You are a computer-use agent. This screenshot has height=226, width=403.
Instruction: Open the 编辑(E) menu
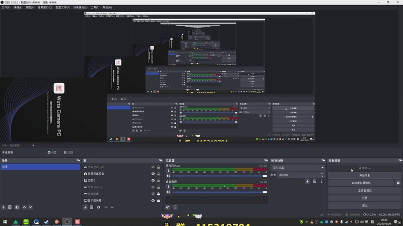(x=18, y=8)
